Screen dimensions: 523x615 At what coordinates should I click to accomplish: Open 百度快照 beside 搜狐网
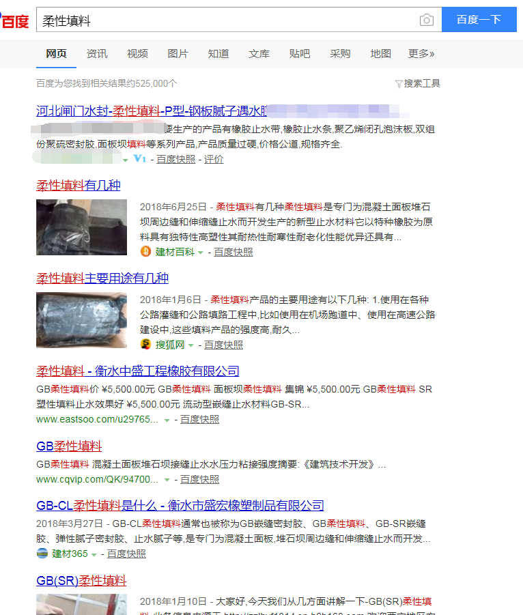(224, 345)
